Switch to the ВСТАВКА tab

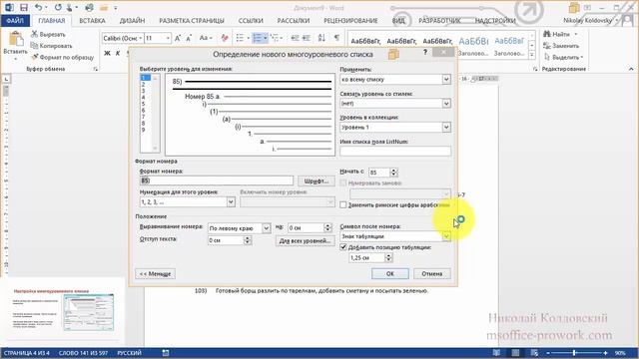click(92, 20)
